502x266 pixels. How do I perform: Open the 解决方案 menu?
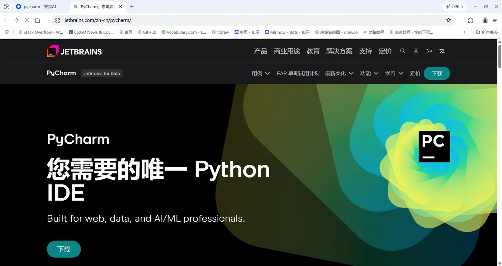pos(339,51)
